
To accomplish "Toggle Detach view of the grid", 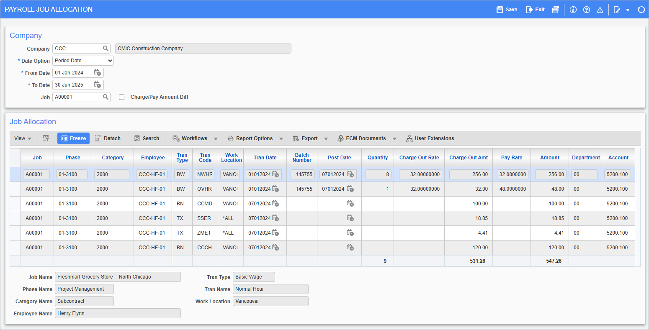I will 108,138.
